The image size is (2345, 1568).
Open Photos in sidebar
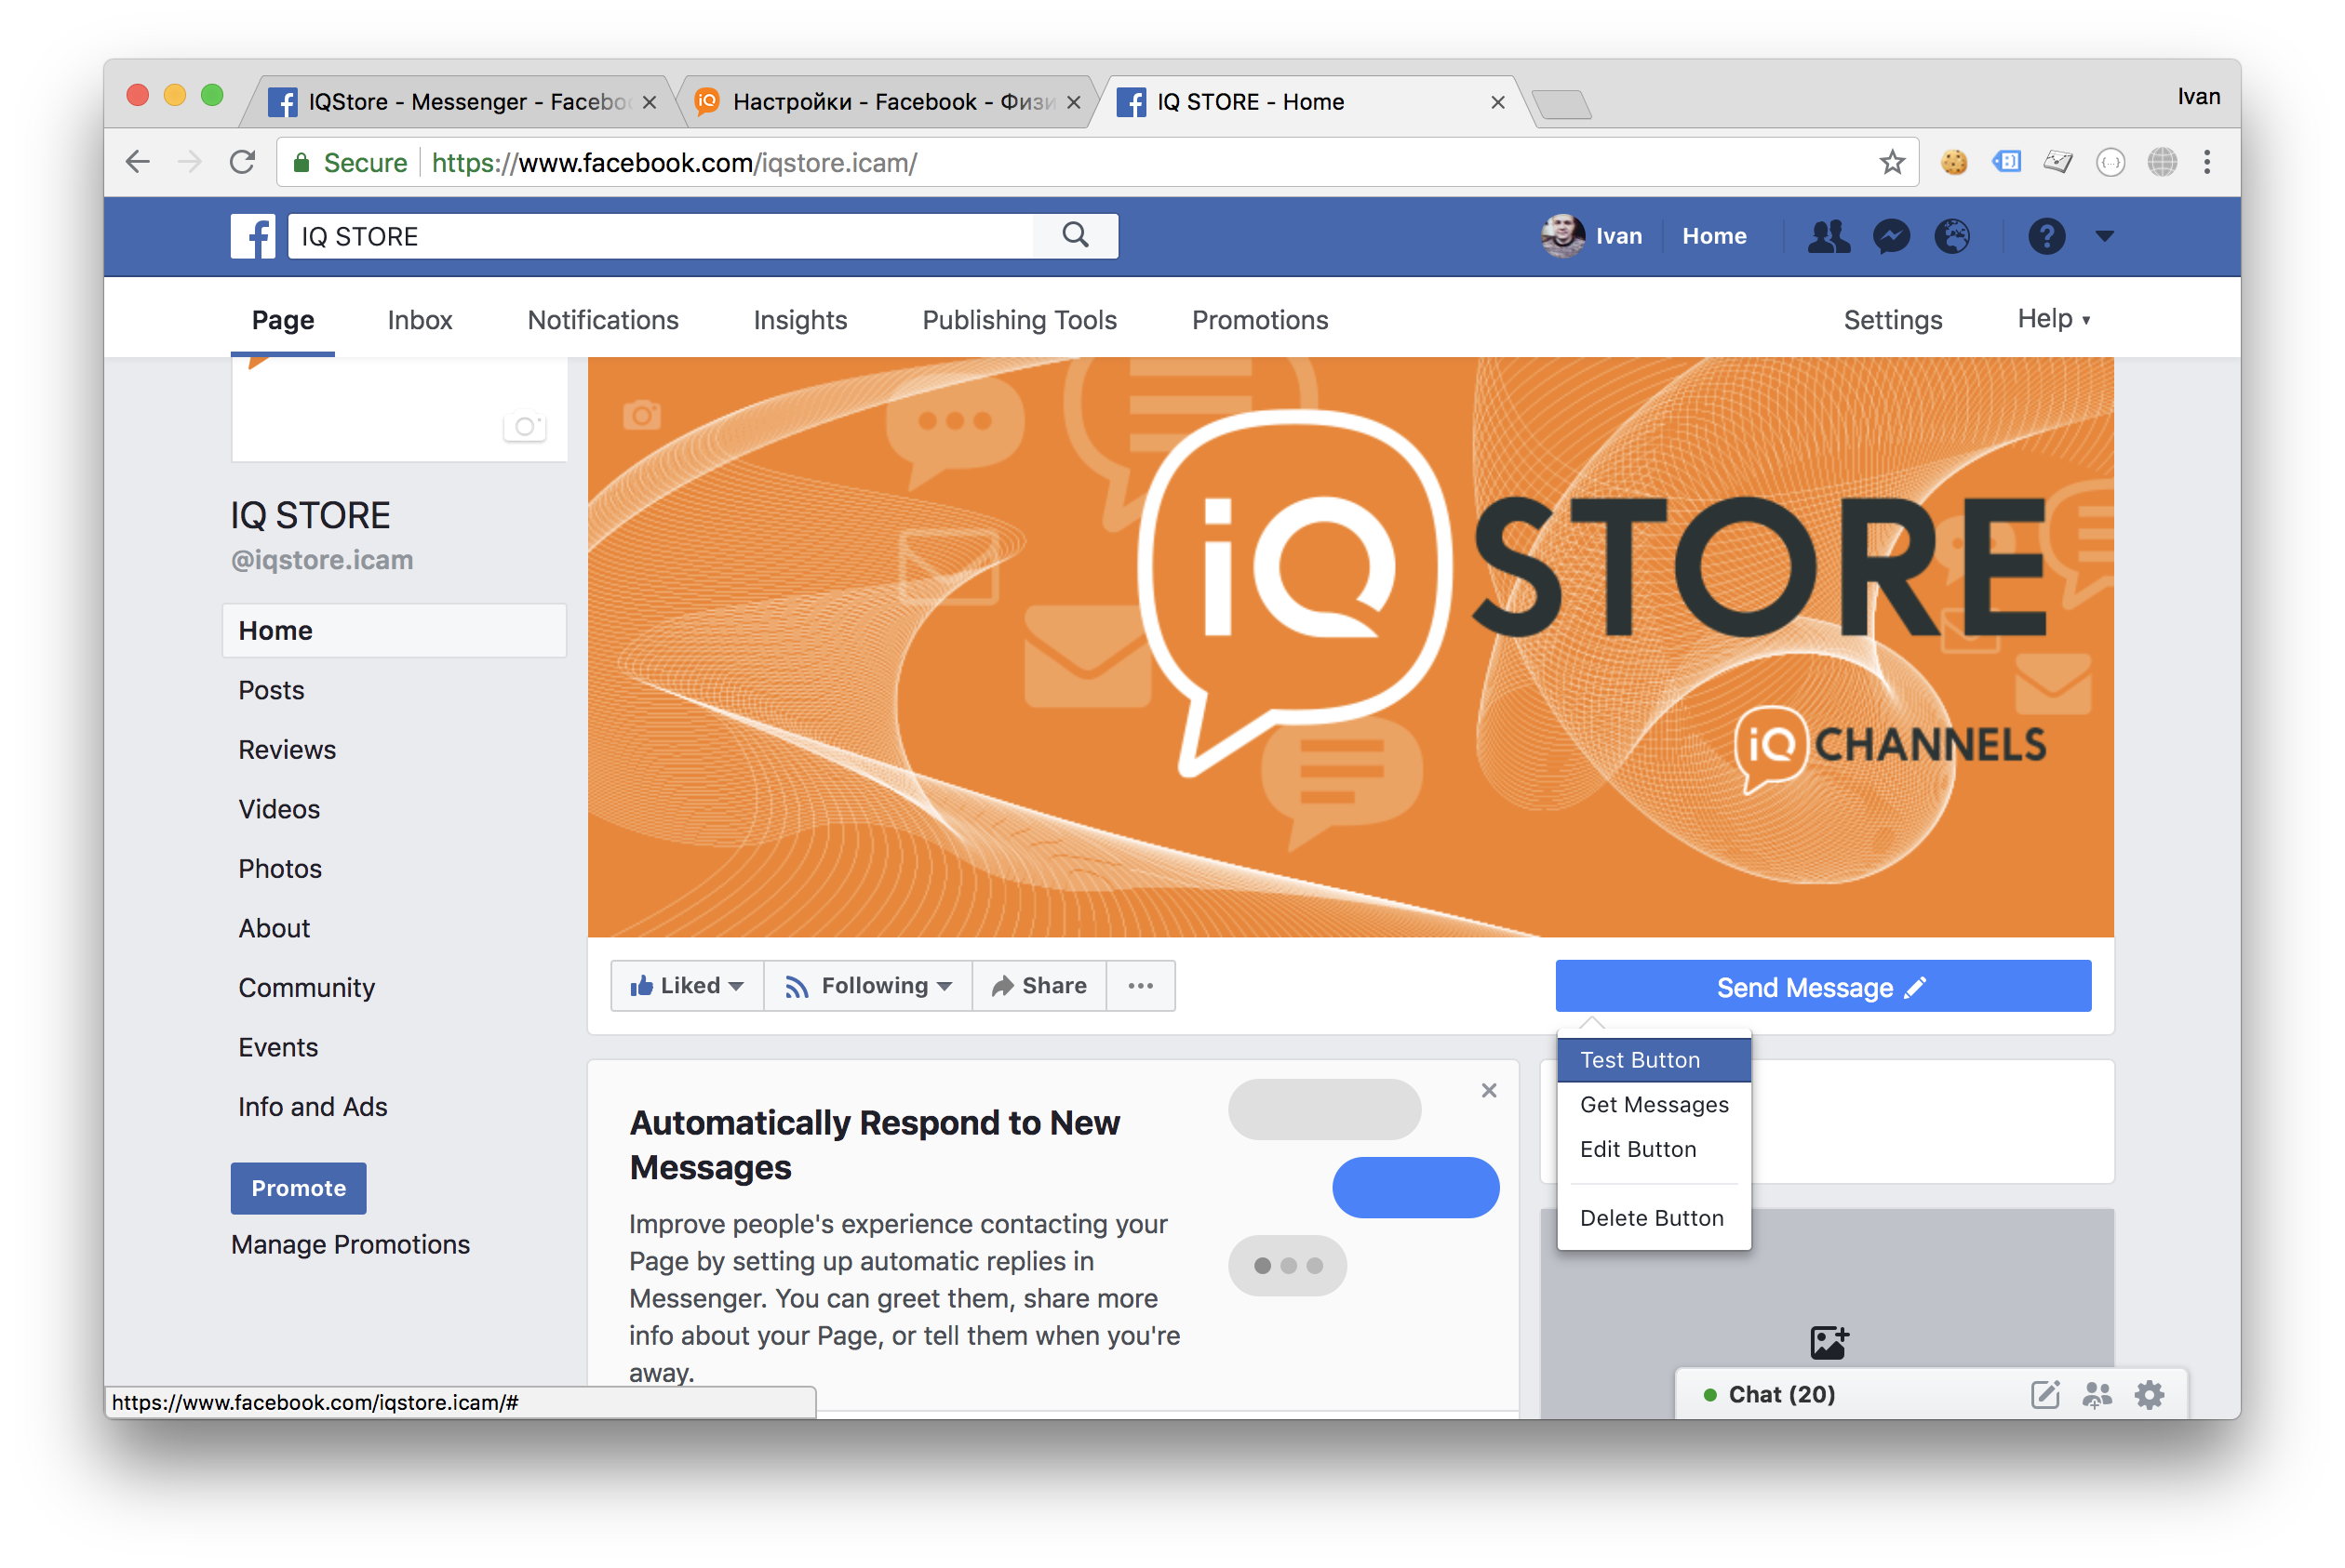(280, 869)
